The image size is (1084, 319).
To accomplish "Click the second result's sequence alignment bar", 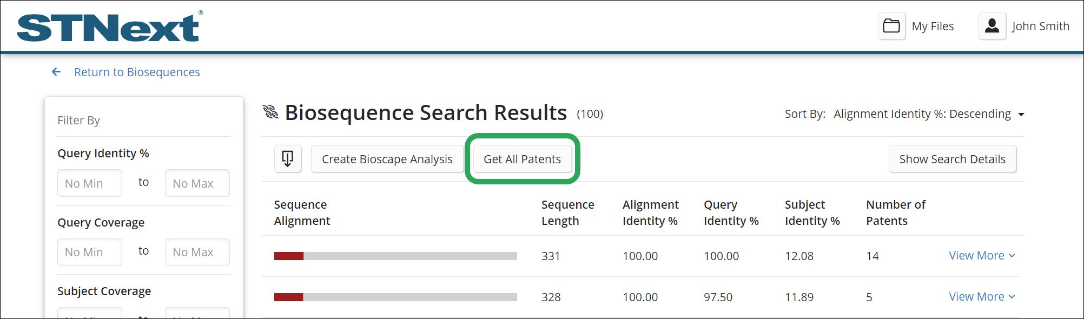I will tap(395, 297).
